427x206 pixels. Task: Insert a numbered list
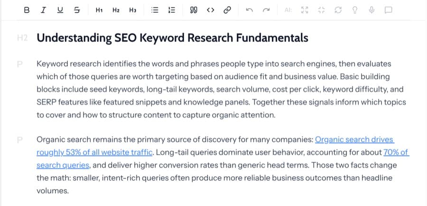(172, 9)
